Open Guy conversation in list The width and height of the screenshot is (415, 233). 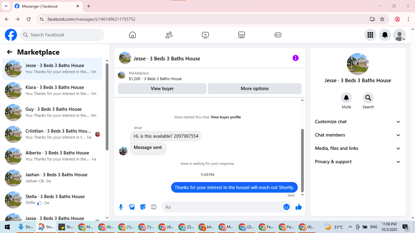point(53,113)
